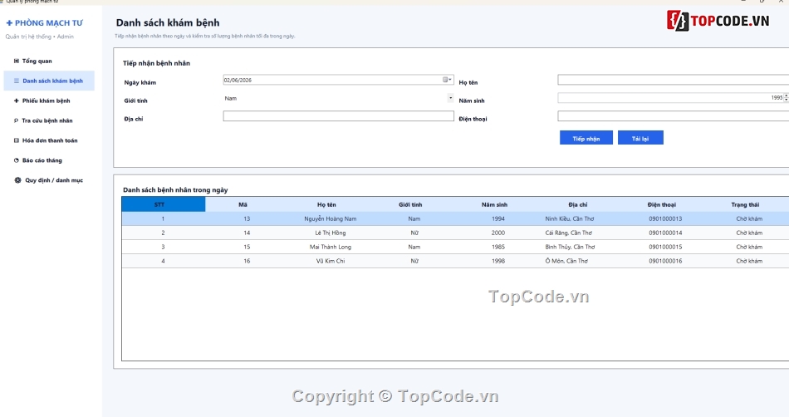
Task: Click phone number 0901000016
Action: 665,261
